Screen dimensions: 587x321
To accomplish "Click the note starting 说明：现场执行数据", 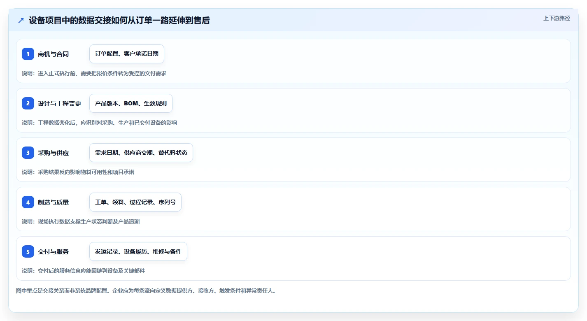I will (x=81, y=221).
